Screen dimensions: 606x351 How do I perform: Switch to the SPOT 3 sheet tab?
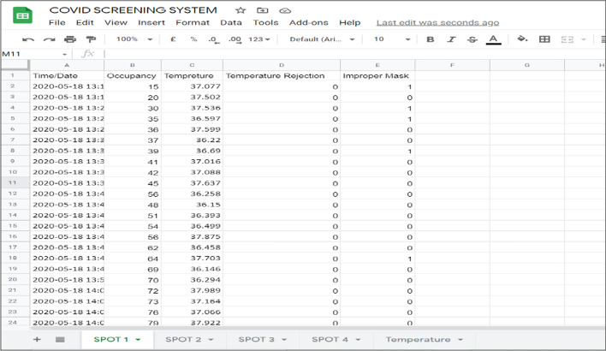(x=262, y=340)
